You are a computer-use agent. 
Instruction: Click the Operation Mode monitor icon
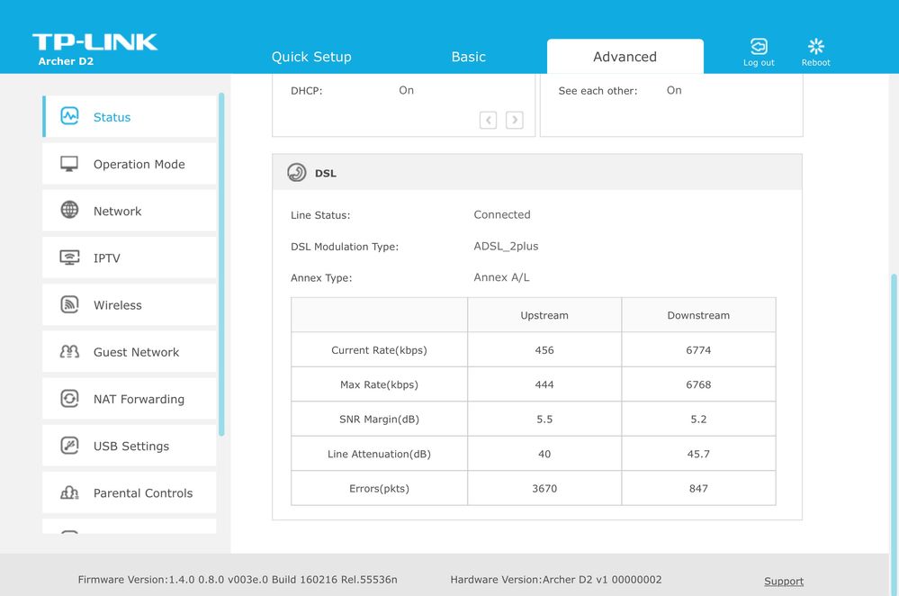pos(69,164)
